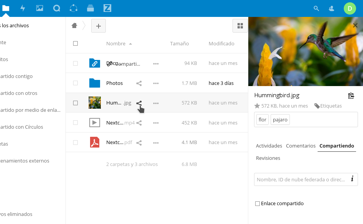Open more actions for Nextcloud pdf
The image size is (363, 224).
pyautogui.click(x=156, y=143)
